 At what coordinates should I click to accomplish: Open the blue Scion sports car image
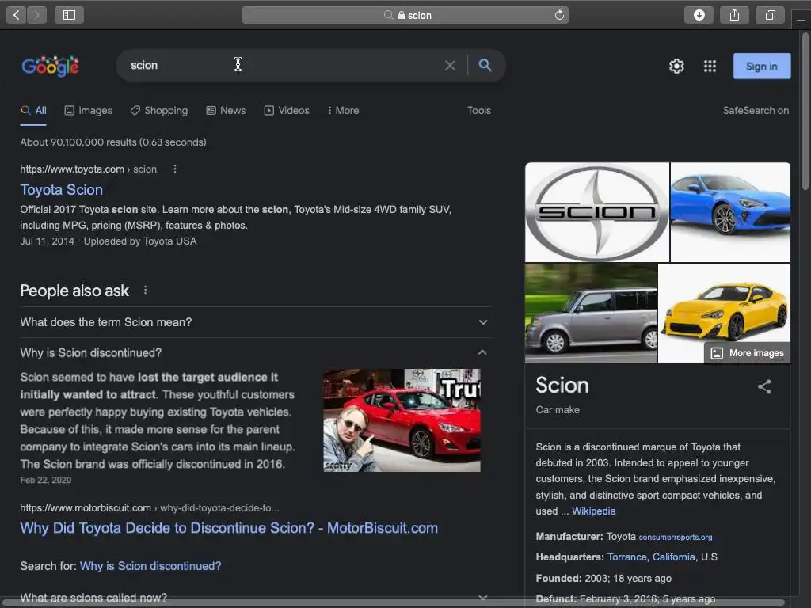pos(730,212)
